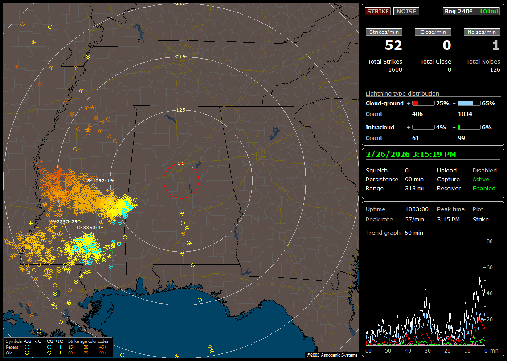Click the negative cloud-ground 65% bar
The image size is (507, 361).
(469, 103)
